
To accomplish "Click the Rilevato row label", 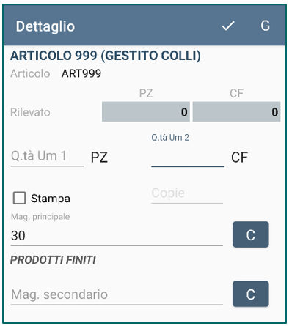I will coord(30,113).
